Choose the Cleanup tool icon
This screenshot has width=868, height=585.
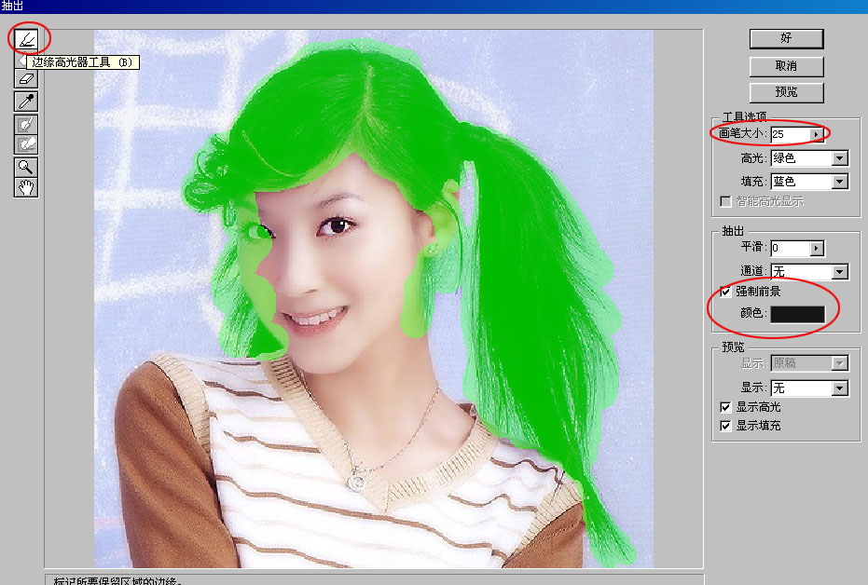[26, 124]
